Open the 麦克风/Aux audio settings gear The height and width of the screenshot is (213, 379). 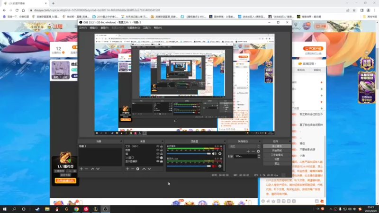220,166
